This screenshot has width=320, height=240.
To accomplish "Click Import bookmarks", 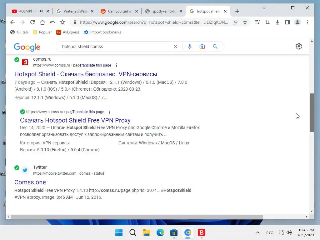I will [102, 32].
